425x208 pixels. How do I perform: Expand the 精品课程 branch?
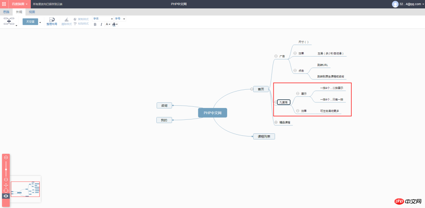pos(276,122)
